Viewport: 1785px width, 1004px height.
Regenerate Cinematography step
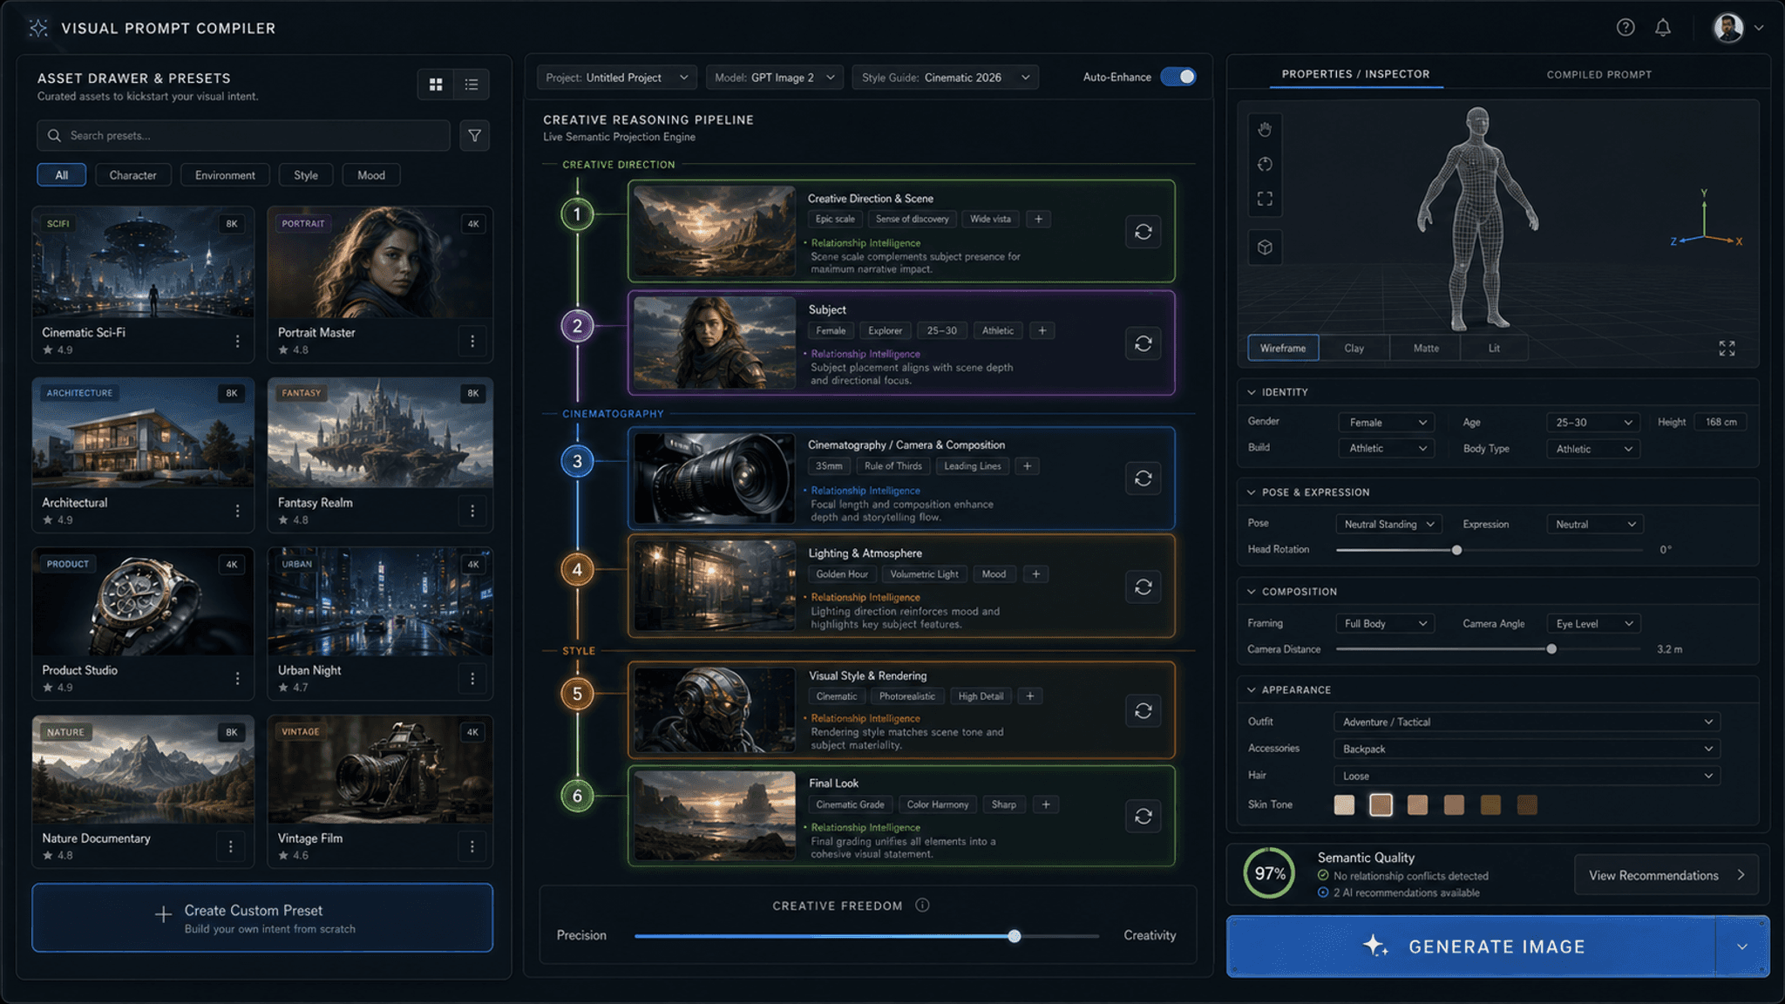[1144, 478]
